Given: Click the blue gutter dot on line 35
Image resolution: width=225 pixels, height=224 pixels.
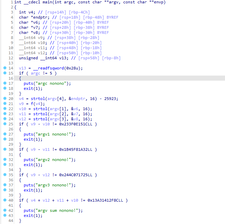Looking at the screenshot, I should click(x=4, y=175).
